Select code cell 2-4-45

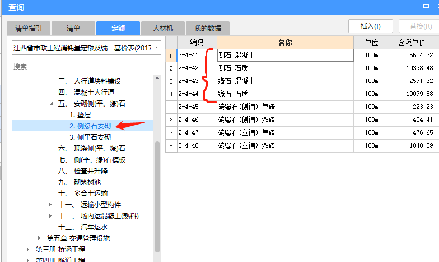point(197,107)
